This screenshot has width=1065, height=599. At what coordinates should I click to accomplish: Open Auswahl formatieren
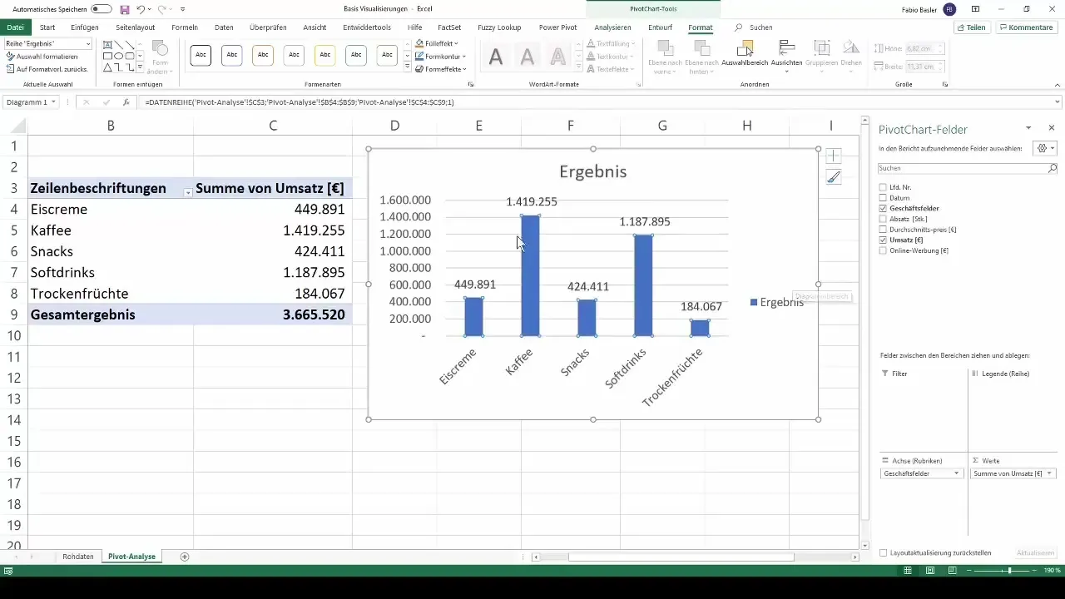coord(42,57)
